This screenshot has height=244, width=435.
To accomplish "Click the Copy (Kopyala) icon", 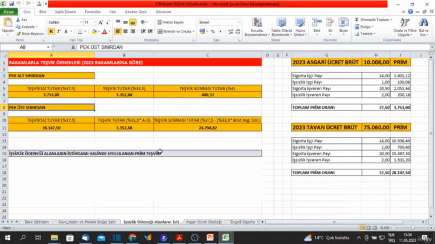I will 18,26.
